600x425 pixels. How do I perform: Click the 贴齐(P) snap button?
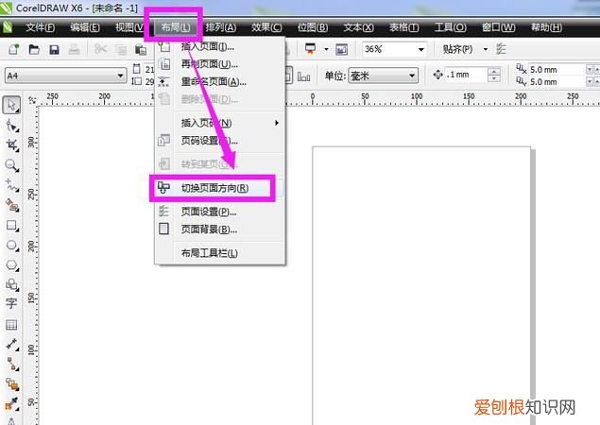457,49
